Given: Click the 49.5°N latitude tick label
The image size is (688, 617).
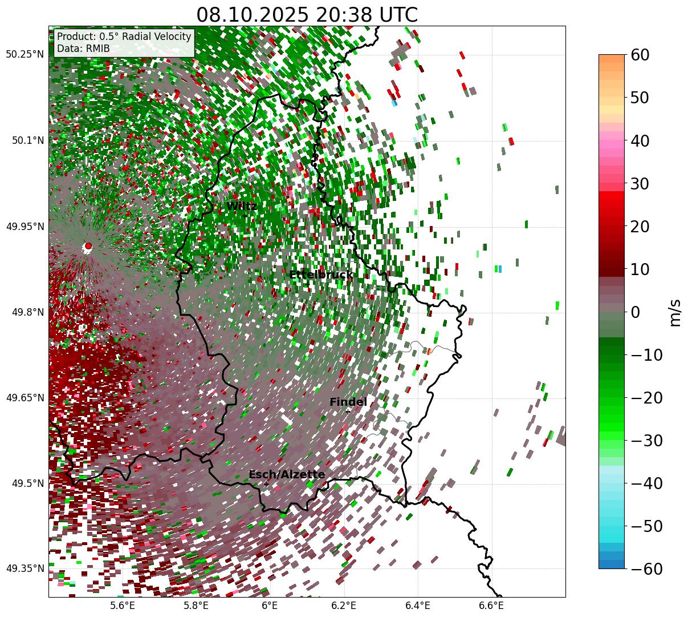Looking at the screenshot, I should 27,483.
